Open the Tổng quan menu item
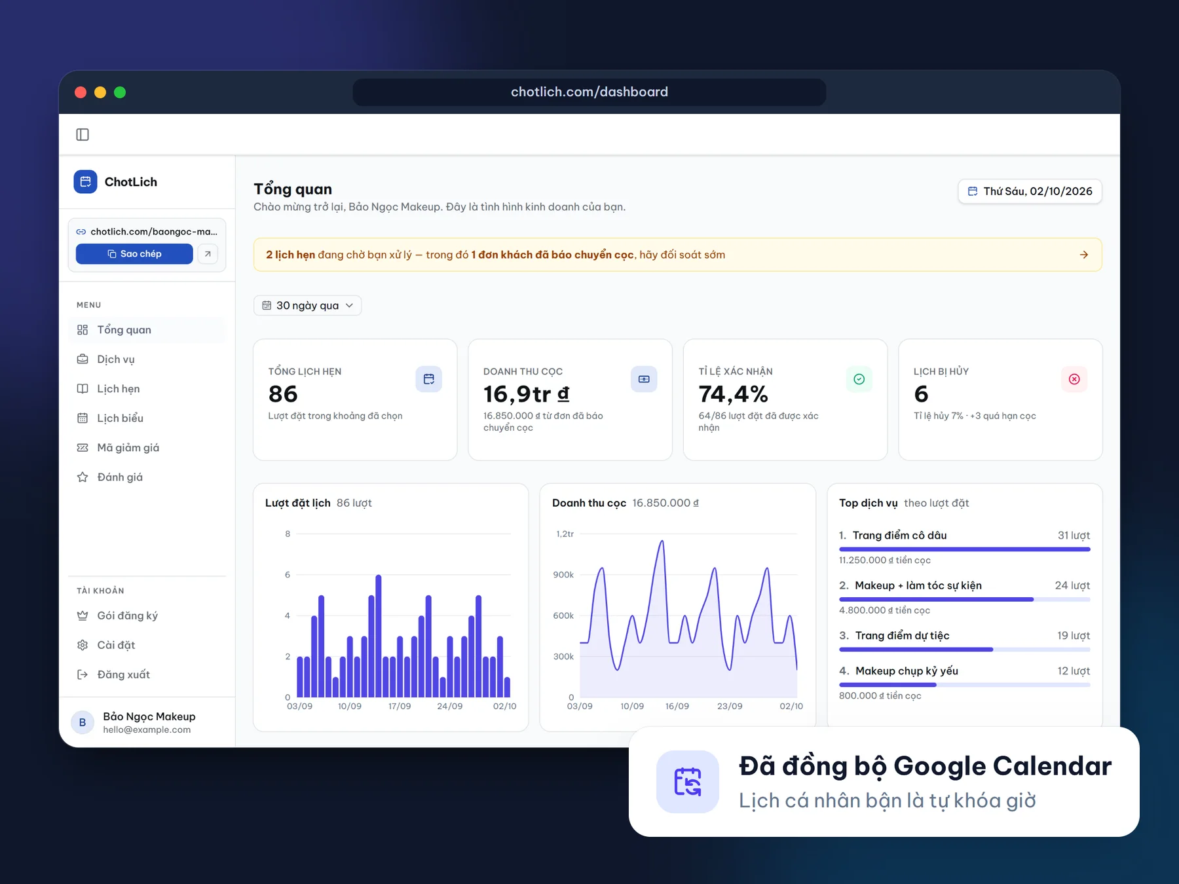1179x884 pixels. coord(147,330)
